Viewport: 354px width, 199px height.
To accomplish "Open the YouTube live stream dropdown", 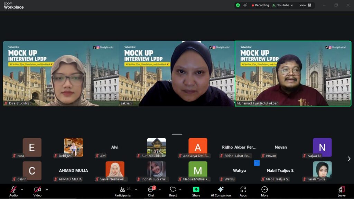I will click(x=283, y=5).
